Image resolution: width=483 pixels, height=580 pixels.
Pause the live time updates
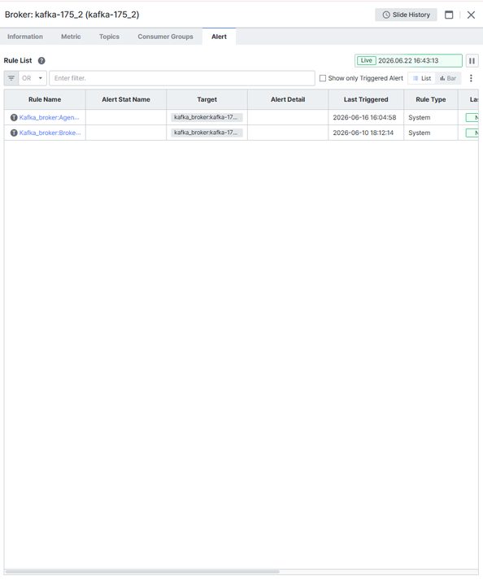point(472,61)
